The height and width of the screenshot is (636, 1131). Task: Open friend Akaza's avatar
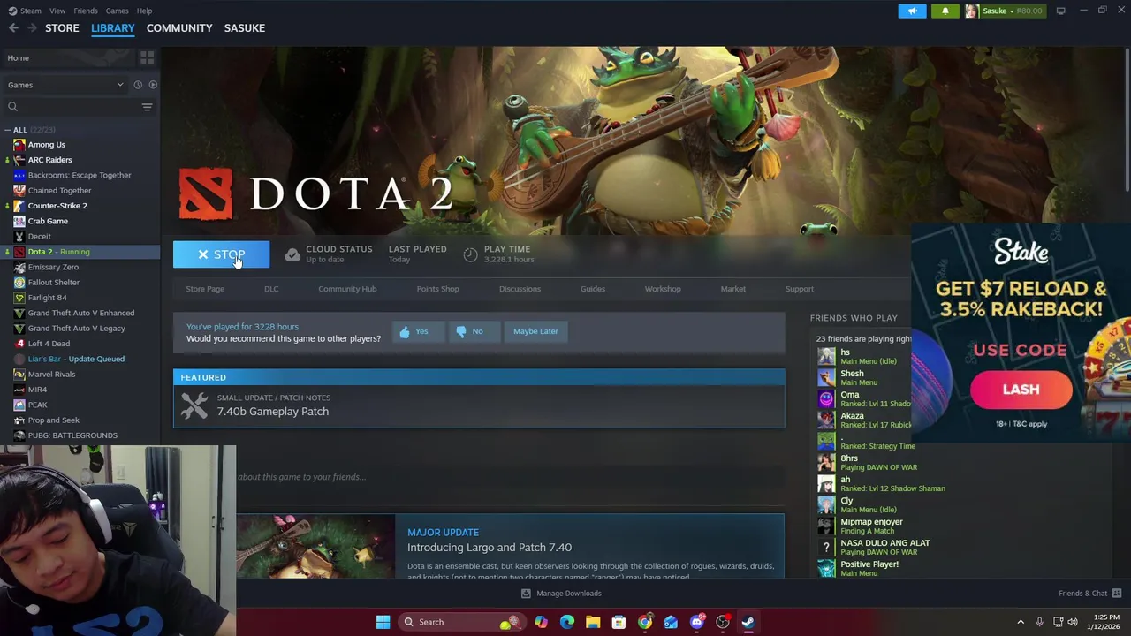pos(826,420)
